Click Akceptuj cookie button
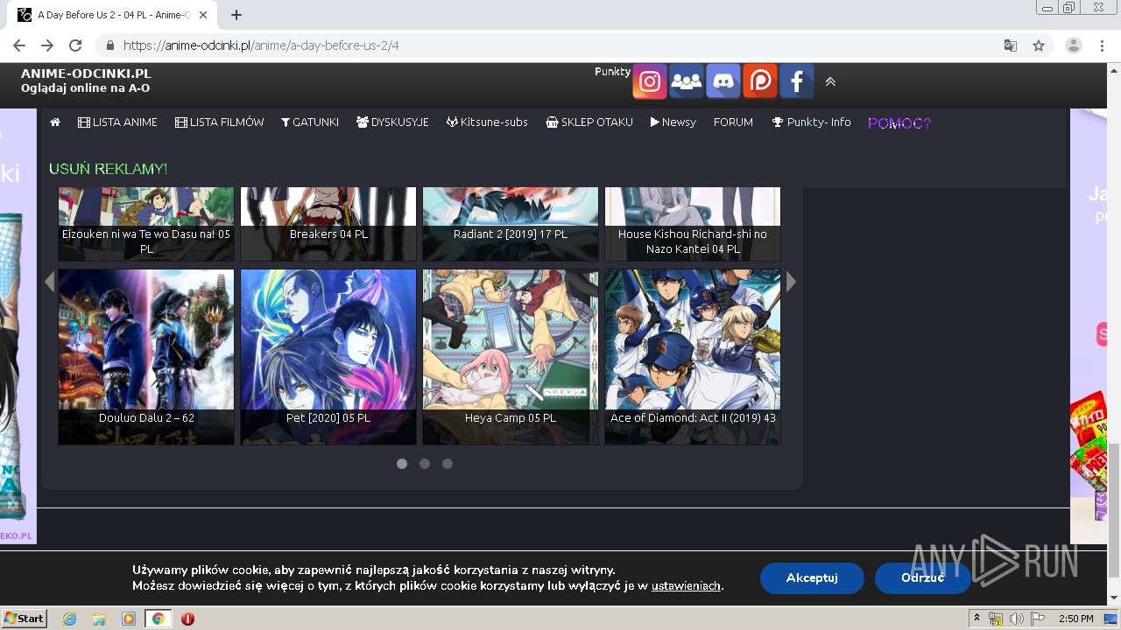 [812, 577]
